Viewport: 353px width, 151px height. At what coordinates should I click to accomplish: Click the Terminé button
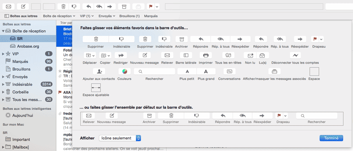331,138
